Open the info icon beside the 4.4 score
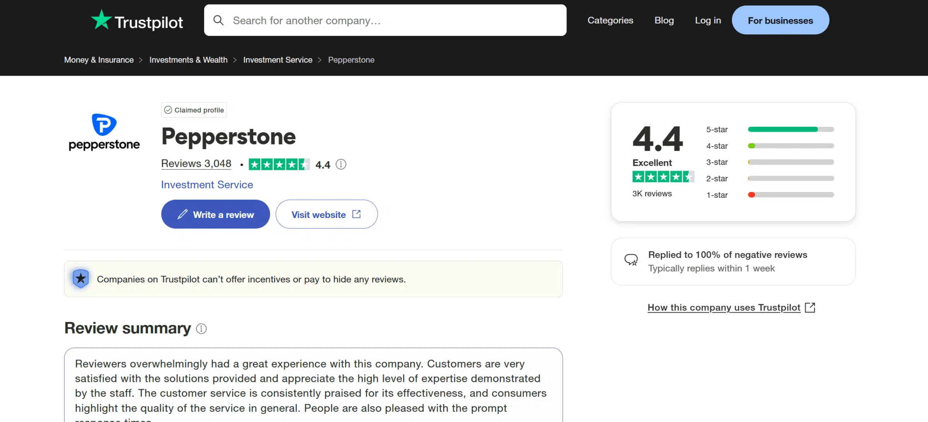 pos(341,164)
